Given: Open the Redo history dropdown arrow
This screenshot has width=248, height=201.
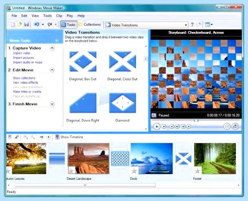Looking at the screenshot, I should [x=56, y=24].
